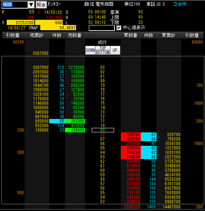Click the stock name オンキヨー
This screenshot has height=211, width=205.
[54, 4]
